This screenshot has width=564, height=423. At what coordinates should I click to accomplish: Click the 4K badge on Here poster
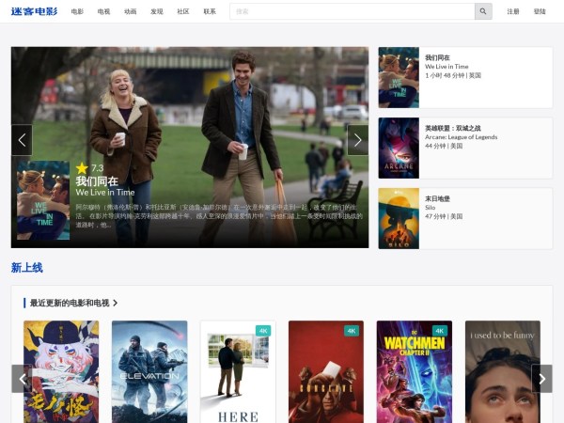[x=263, y=331]
